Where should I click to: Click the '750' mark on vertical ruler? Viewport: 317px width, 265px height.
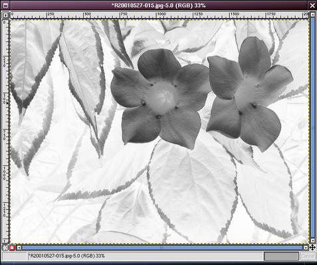click(x=5, y=135)
